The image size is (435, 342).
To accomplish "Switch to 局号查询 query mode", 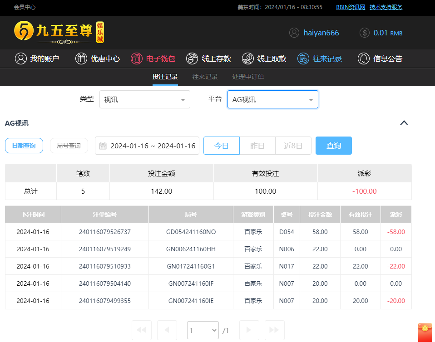I will click(x=69, y=146).
